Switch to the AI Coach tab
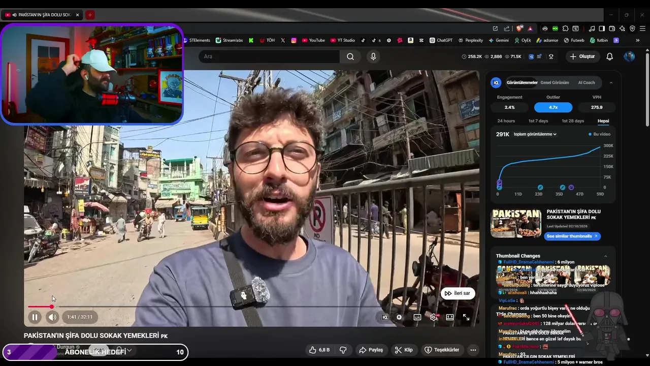Screen dimensions: 650x366 point(587,82)
